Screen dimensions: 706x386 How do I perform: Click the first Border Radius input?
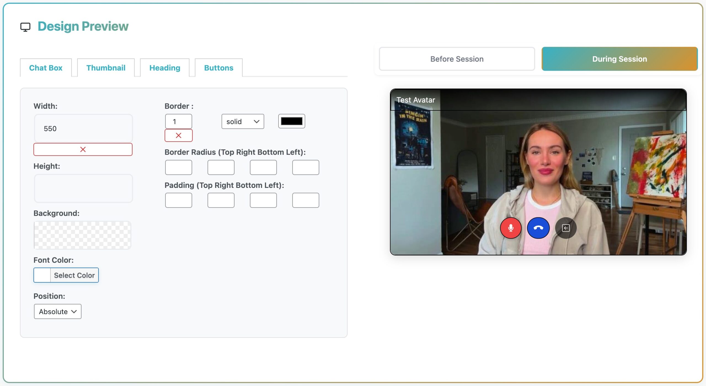[178, 167]
